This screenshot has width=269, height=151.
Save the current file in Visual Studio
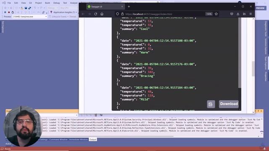coord(26,8)
